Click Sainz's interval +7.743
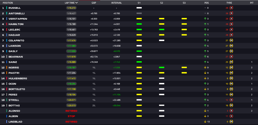258x125 pixels. [x=116, y=62]
